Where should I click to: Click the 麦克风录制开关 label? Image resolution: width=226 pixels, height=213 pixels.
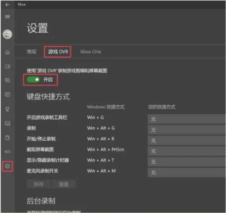pyautogui.click(x=42, y=171)
